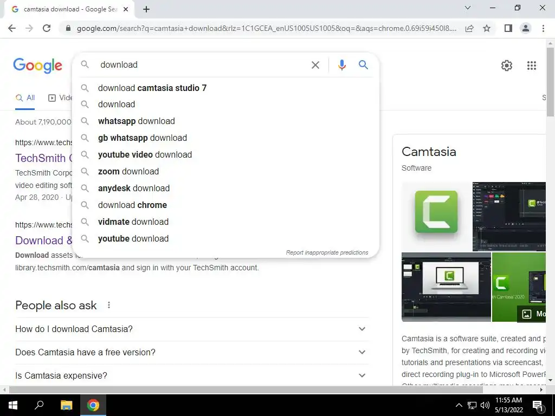Reload the current page
The height and width of the screenshot is (416, 555).
tap(47, 28)
